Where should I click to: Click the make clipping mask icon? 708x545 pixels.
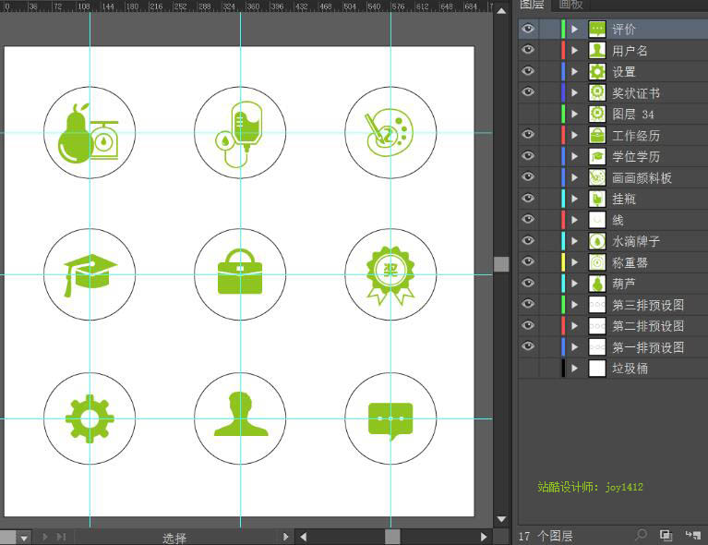tap(666, 536)
